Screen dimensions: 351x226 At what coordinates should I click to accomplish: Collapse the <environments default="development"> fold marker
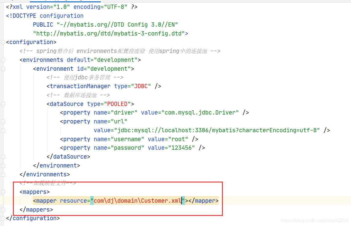point(3,60)
